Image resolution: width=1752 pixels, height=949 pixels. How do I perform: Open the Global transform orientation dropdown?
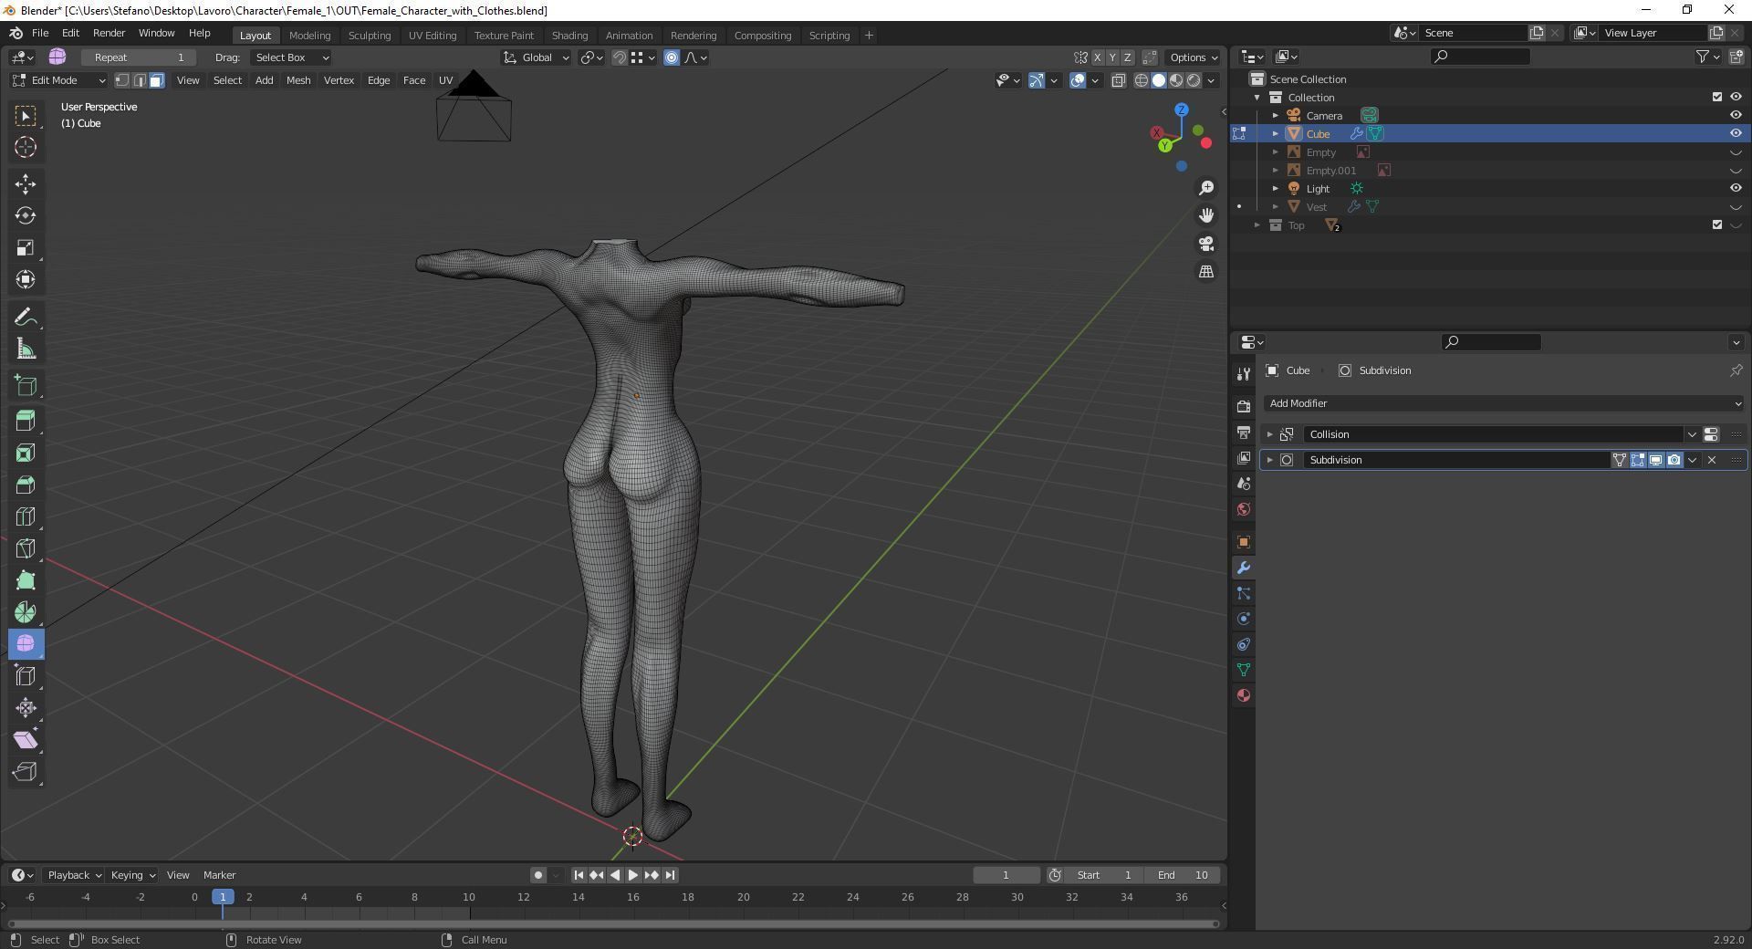tap(537, 57)
